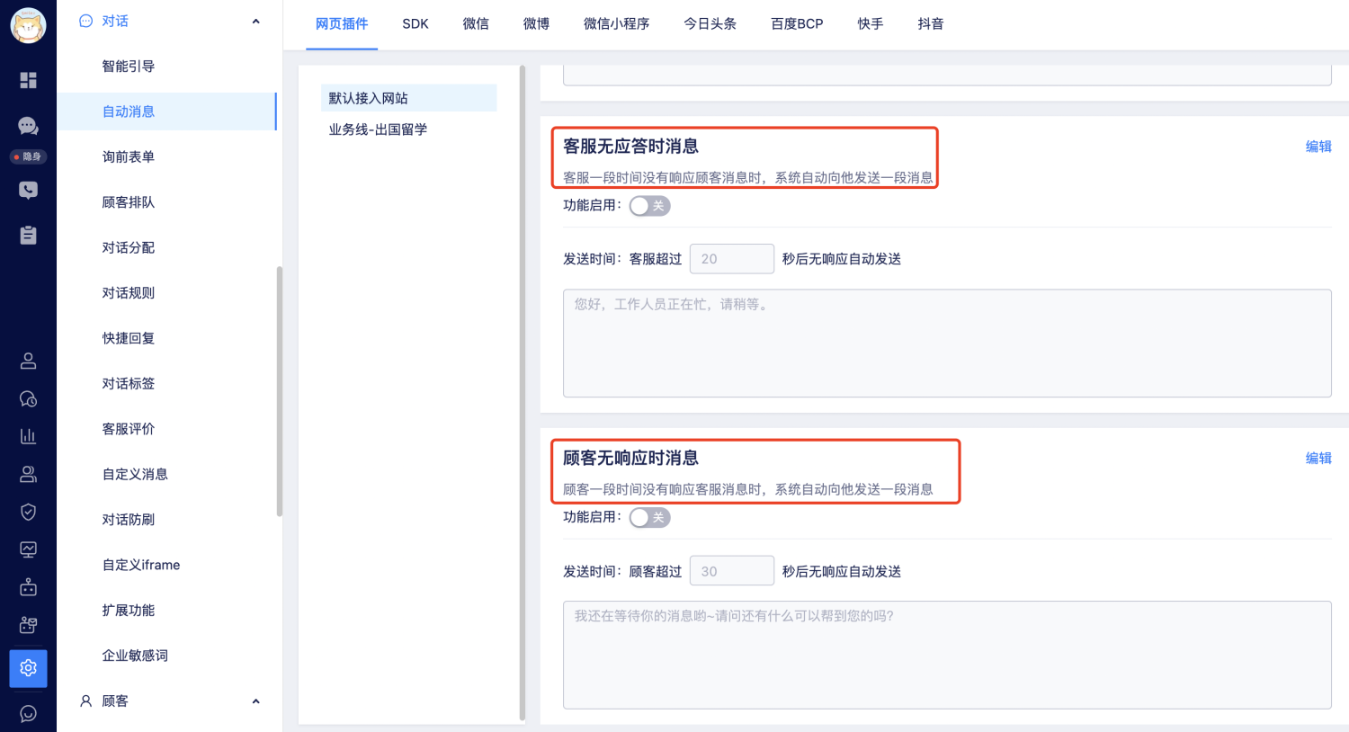The image size is (1349, 732).
Task: Click the cat avatar profile picture
Action: pyautogui.click(x=28, y=25)
